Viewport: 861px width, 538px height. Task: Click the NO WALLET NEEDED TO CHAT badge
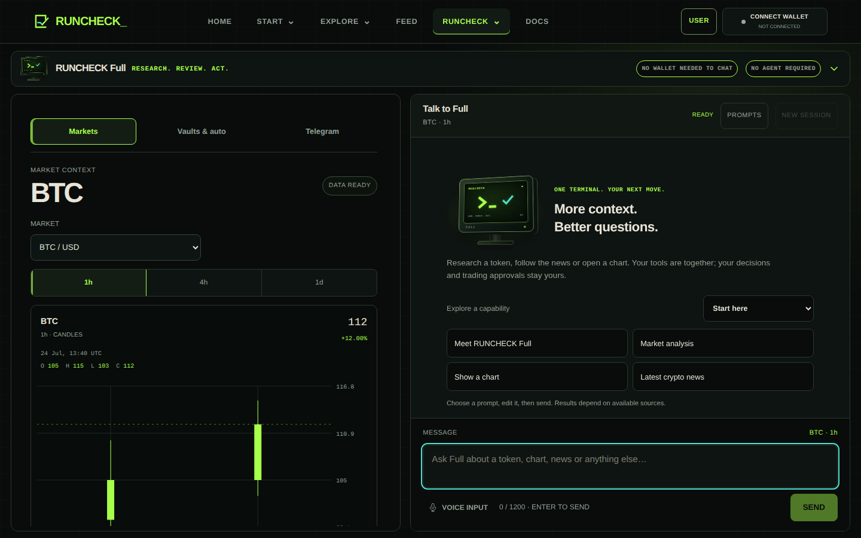[x=687, y=69]
